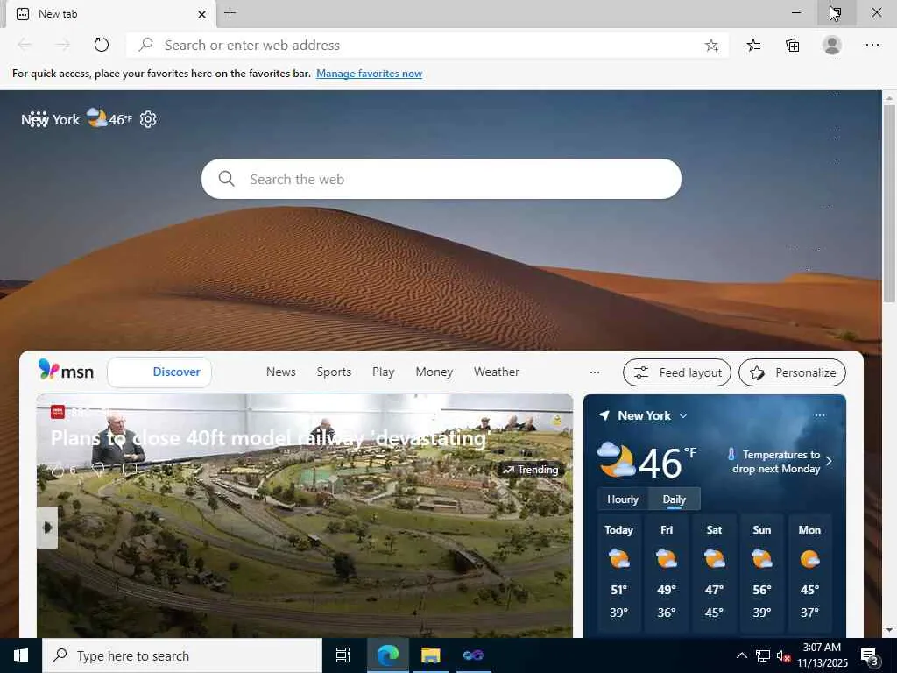Open the Collections icon
The width and height of the screenshot is (897, 673).
792,46
